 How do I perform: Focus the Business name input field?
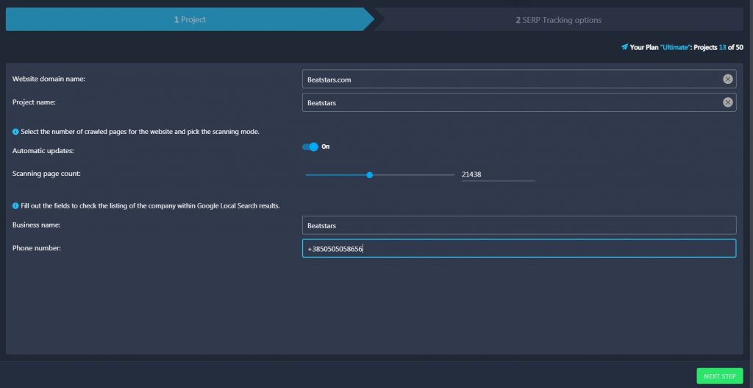[x=519, y=225]
